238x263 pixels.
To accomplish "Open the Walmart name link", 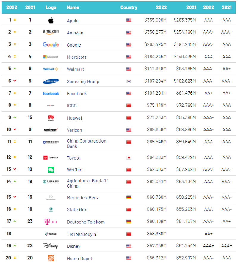I will [x=75, y=69].
